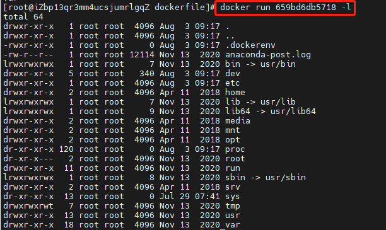This screenshot has height=230, width=386.
Task: Click the symlink target 'usr/lib64'
Action: point(293,111)
